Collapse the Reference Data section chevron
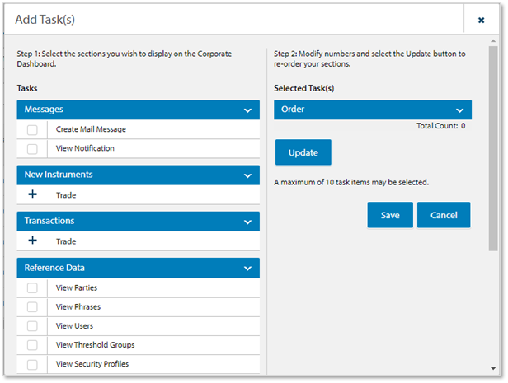Screen dimensions: 508x383 [247, 268]
